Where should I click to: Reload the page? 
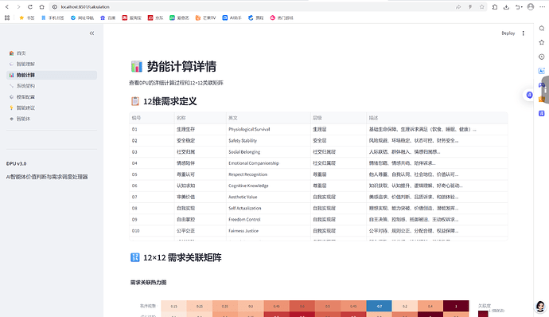coord(30,6)
